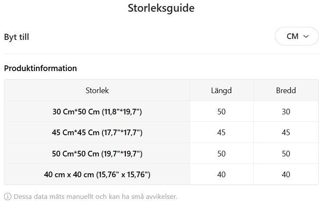Click the Storleksguide heading
Image resolution: width=324 pixels, height=211 pixels.
(x=161, y=8)
